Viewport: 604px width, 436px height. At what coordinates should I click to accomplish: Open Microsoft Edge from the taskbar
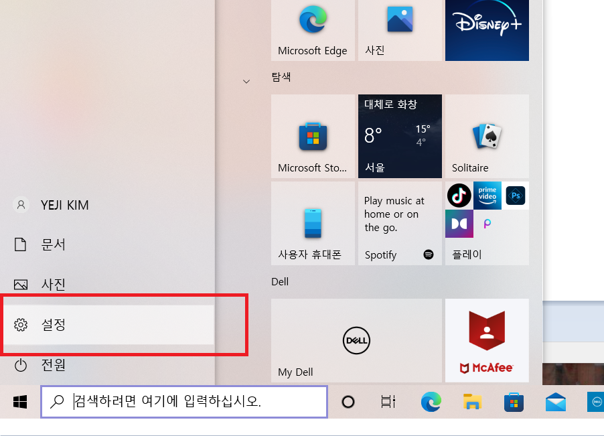point(431,402)
